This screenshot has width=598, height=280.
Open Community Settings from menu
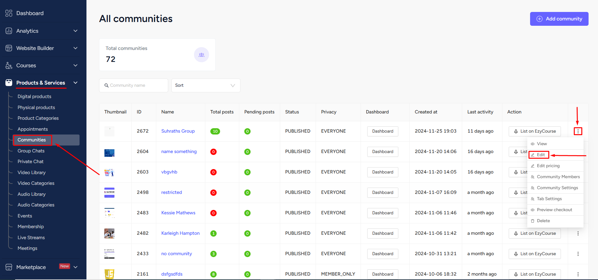point(555,188)
